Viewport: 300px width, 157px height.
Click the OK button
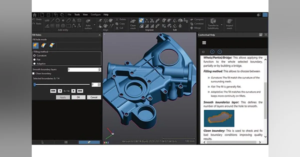pyautogui.click(x=78, y=97)
